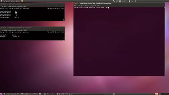Click the power session icon

pos(135,1)
